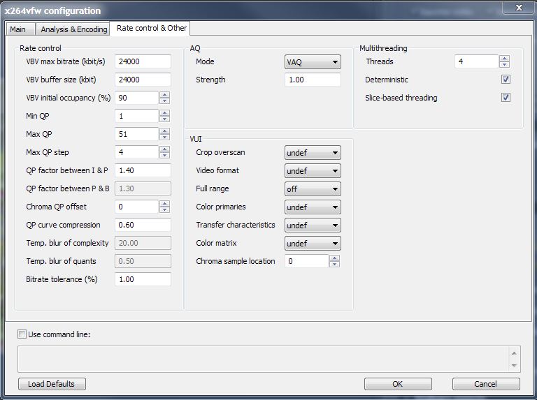
Task: Increase Max QP with up arrow
Action: (165, 131)
